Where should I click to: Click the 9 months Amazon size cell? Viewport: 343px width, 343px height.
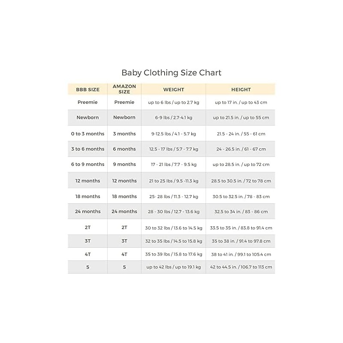click(x=124, y=164)
